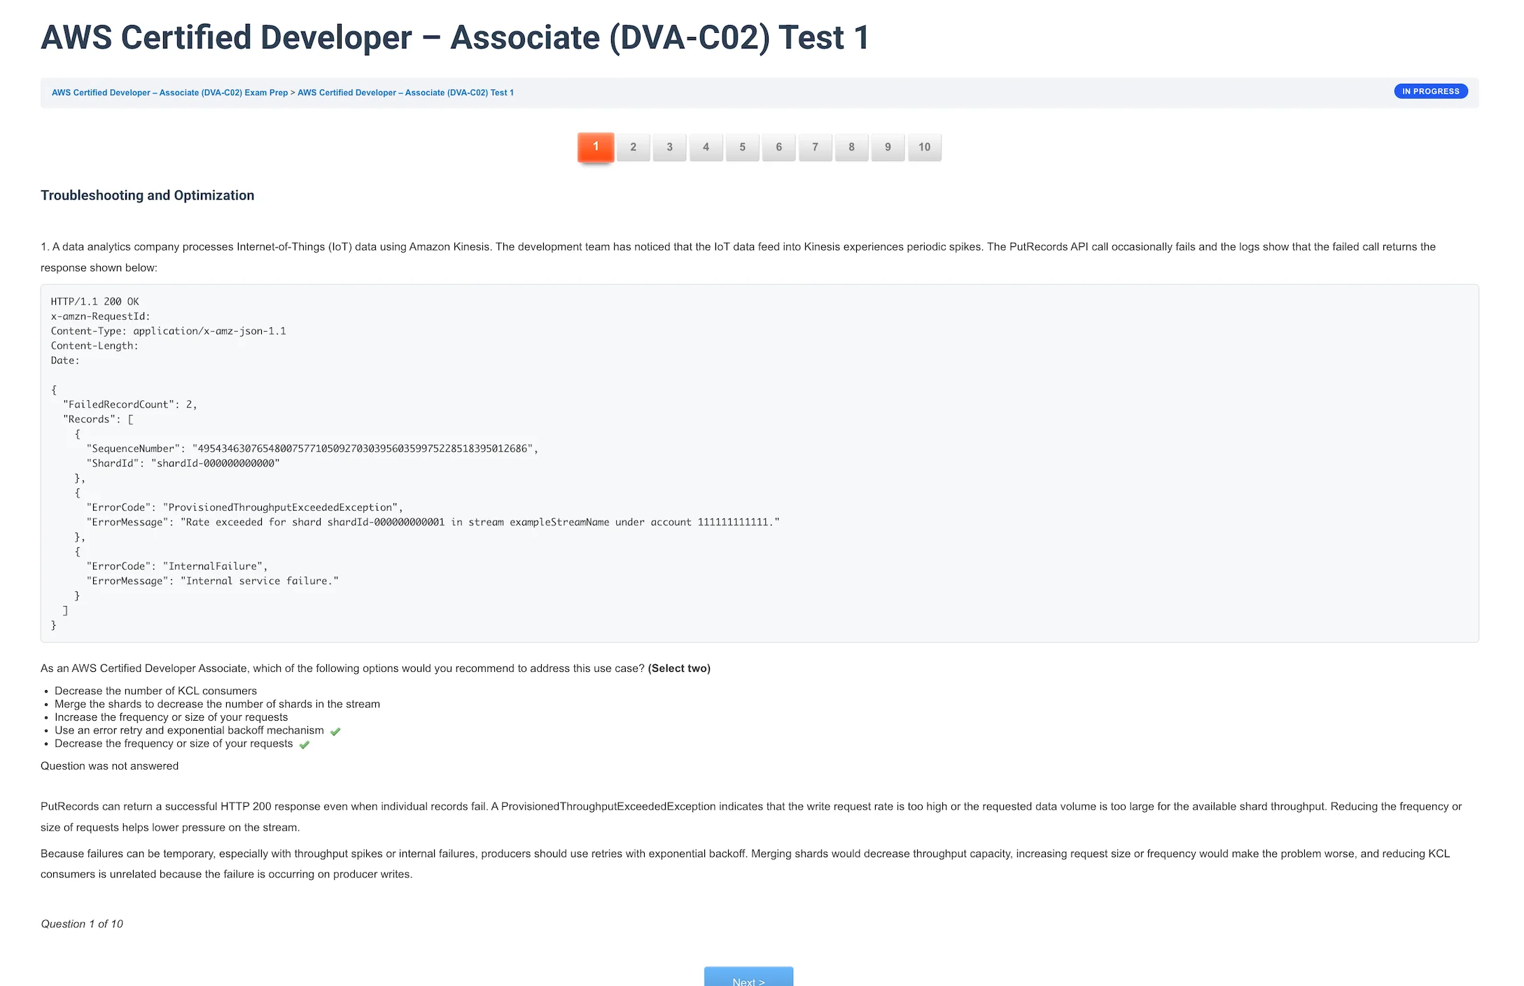Screen dimensions: 1524x986
Task: Click the '"Records": [' line in code
Action: (98, 419)
